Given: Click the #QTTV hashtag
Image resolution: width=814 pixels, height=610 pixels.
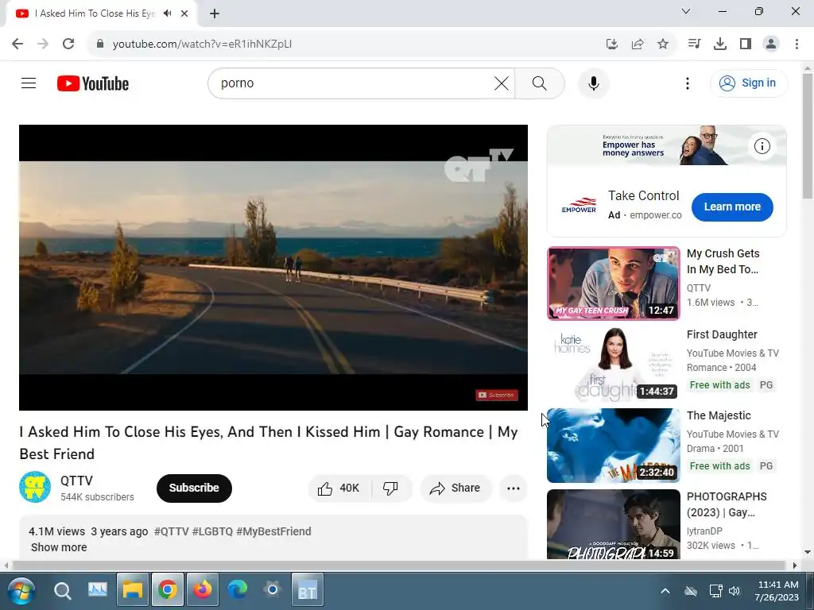Looking at the screenshot, I should coord(172,531).
